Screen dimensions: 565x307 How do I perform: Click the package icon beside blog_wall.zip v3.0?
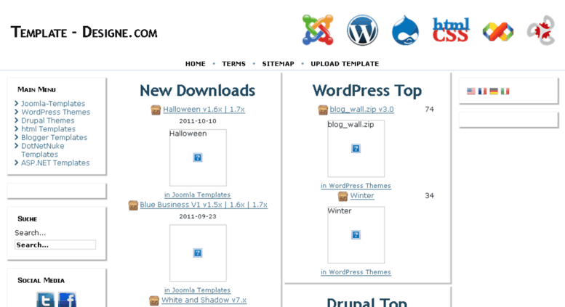[x=323, y=110]
